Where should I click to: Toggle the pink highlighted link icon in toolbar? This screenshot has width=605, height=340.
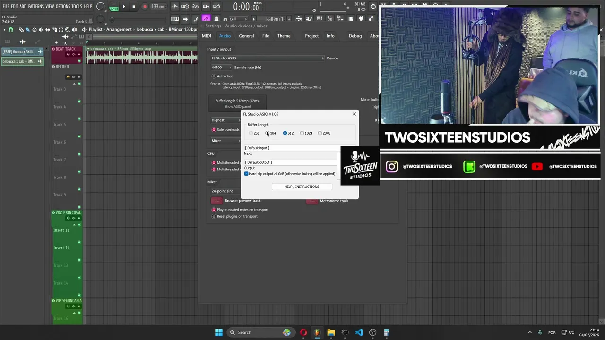(x=206, y=19)
